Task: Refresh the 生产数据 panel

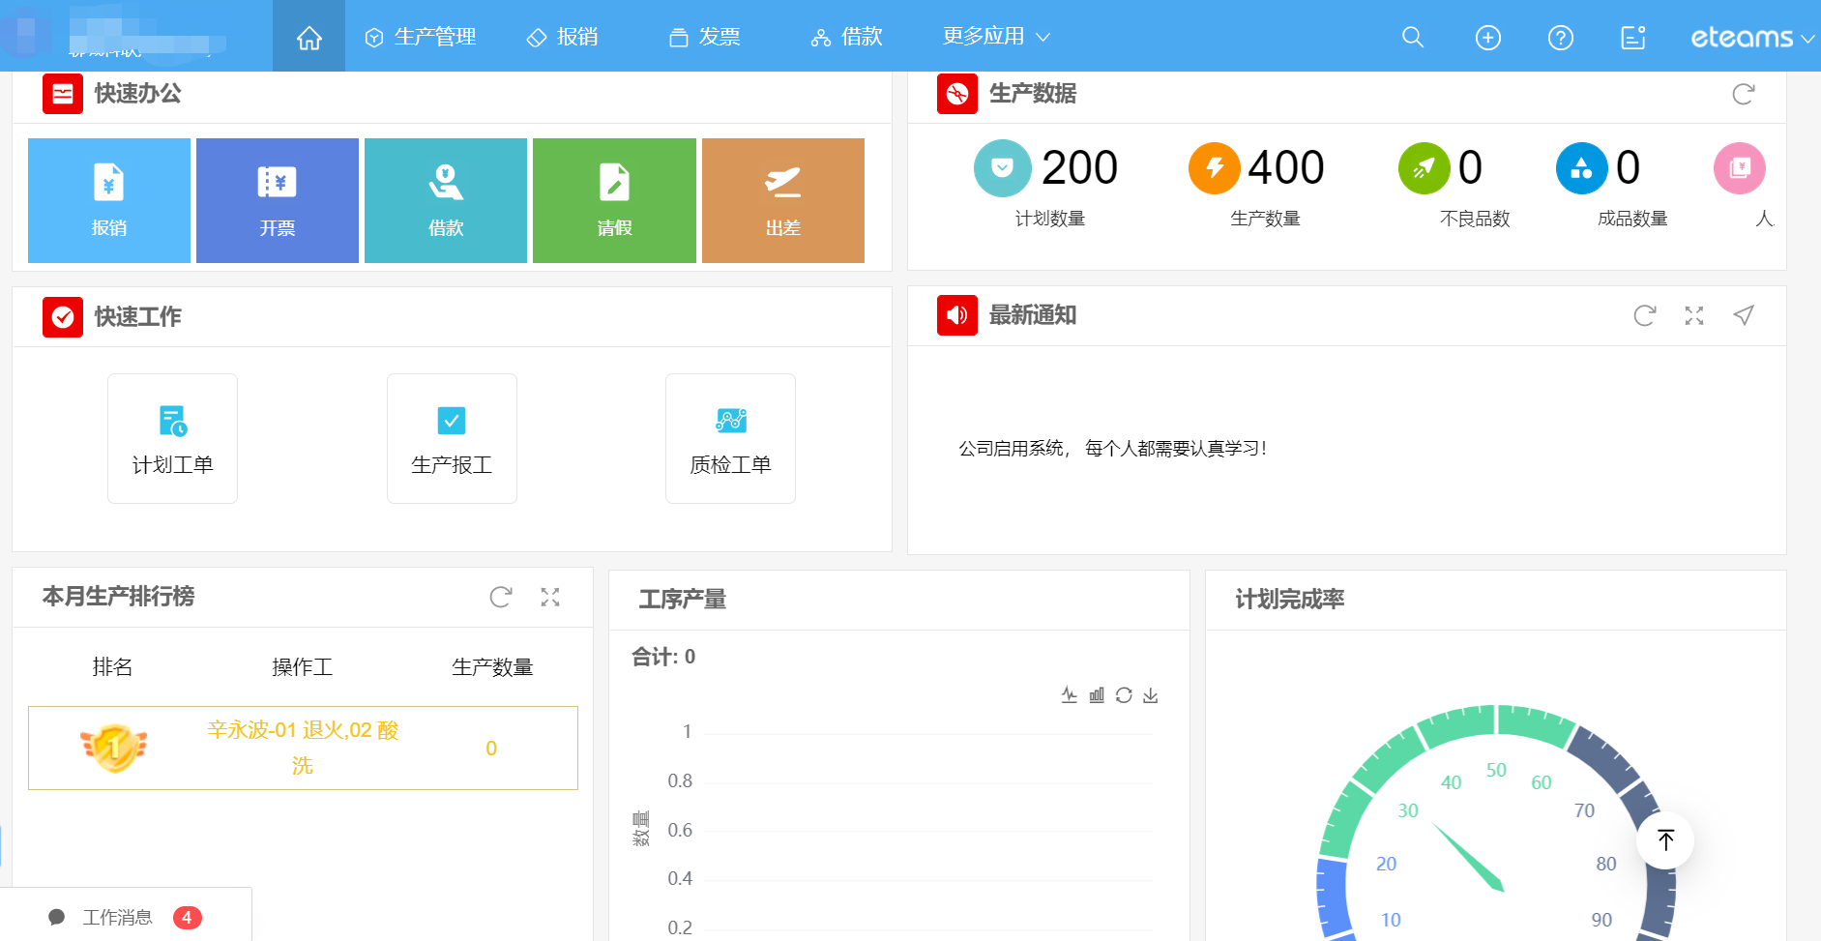Action: coord(1743,94)
